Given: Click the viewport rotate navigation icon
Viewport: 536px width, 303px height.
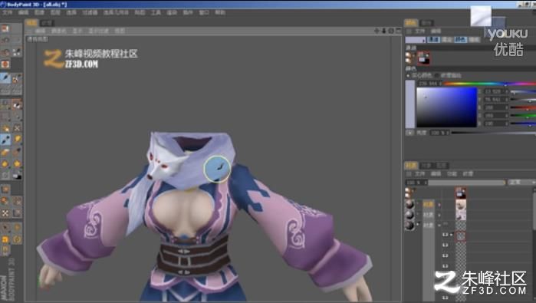Looking at the screenshot, I should [x=391, y=31].
